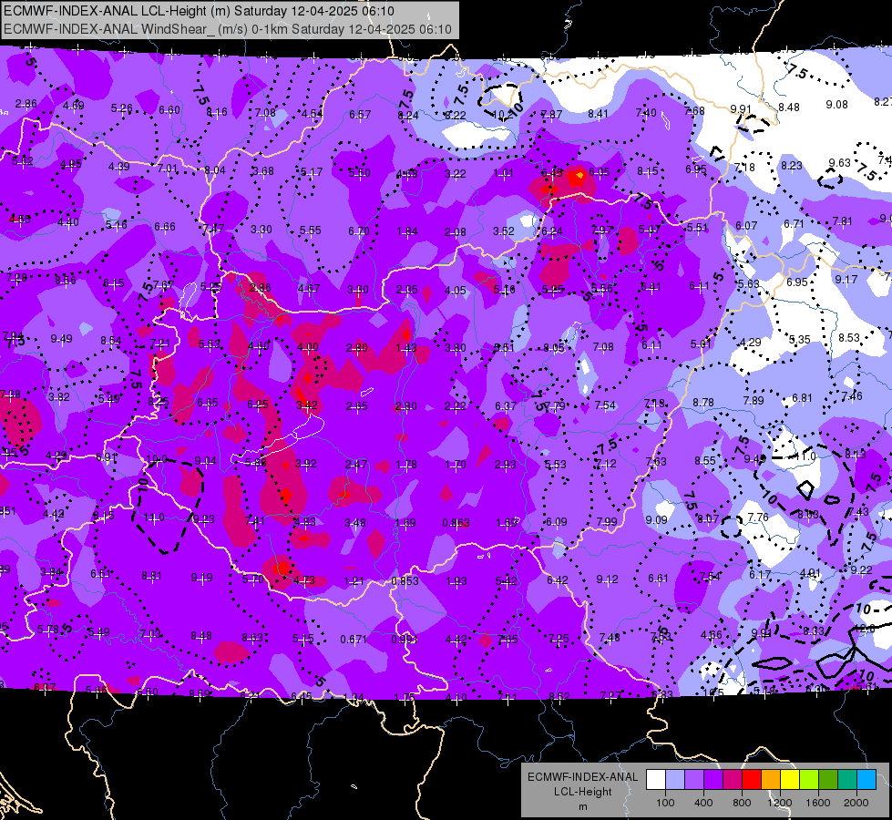This screenshot has width=892, height=820.
Task: Click the grid point value '3.68'
Action: pos(262,170)
